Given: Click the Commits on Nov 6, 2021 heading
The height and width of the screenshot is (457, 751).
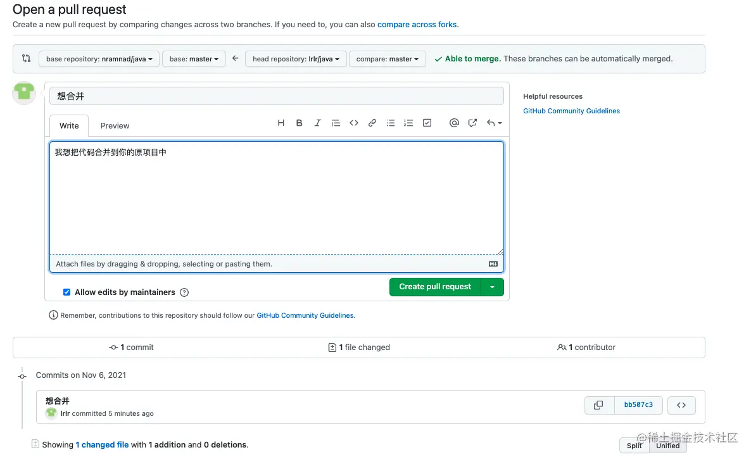Looking at the screenshot, I should [81, 375].
